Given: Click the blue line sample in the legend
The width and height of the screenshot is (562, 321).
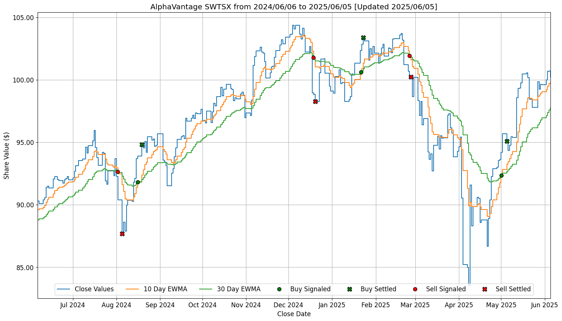Looking at the screenshot, I should (x=64, y=289).
